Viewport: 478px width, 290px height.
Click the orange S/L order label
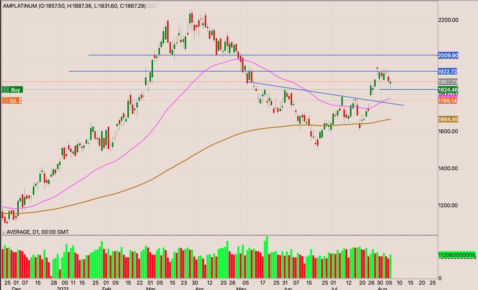13,101
